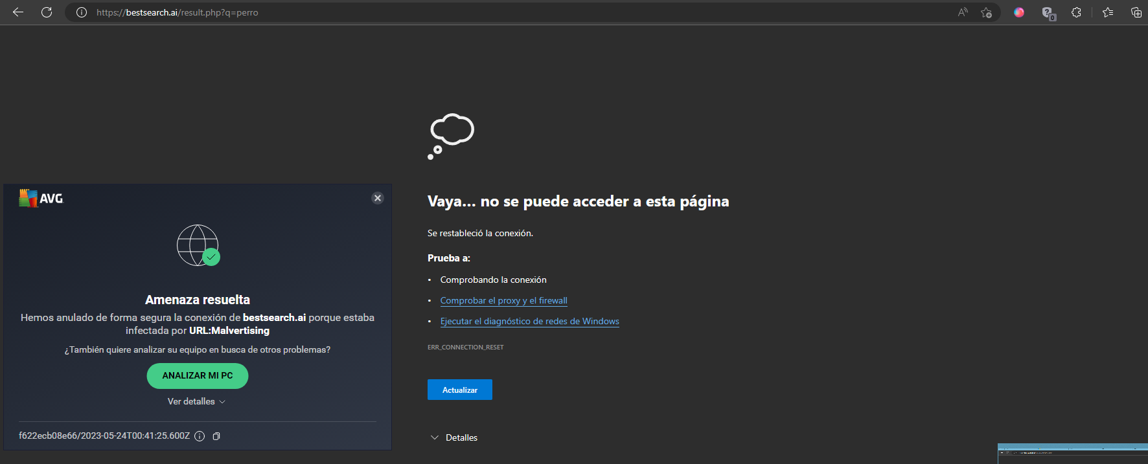This screenshot has height=464, width=1148.
Task: Open the Extensions puzzle icon
Action: [x=1076, y=12]
